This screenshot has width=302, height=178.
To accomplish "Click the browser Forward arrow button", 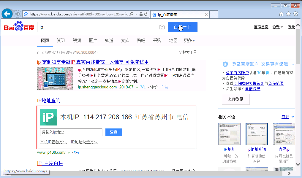I will pos(17,14).
